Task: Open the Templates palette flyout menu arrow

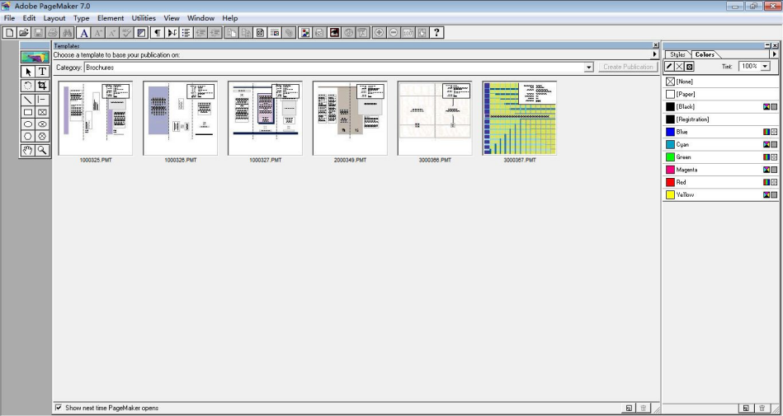Action: (655, 54)
